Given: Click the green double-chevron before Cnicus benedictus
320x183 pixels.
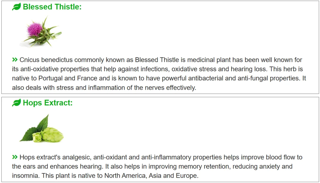Looking at the screenshot, I should click(x=15, y=59).
